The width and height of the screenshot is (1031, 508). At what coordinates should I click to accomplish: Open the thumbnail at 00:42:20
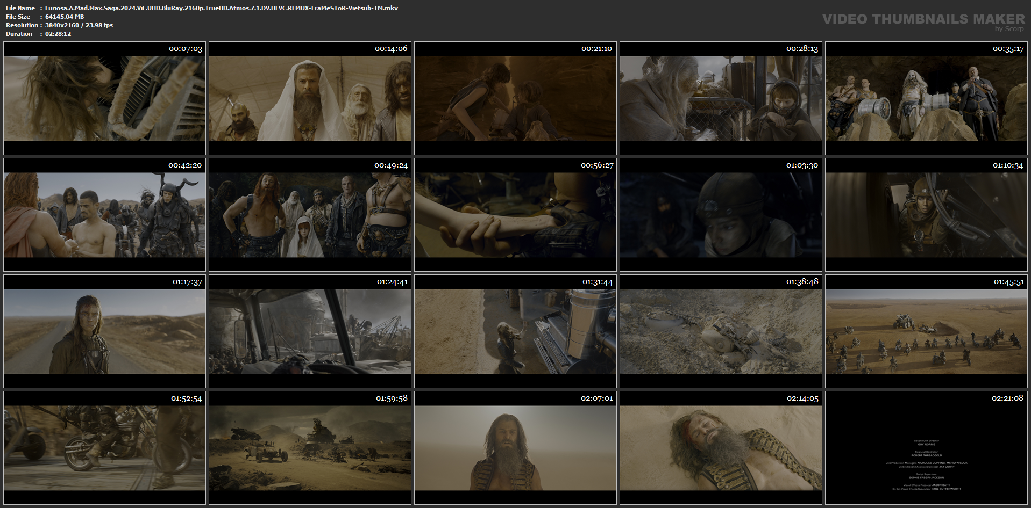tap(104, 215)
